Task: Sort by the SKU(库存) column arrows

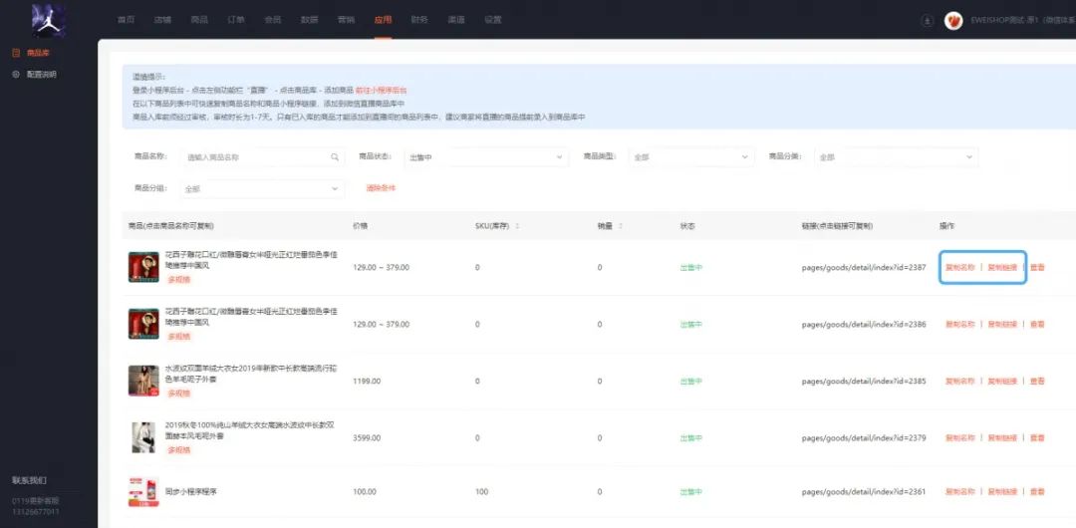Action: pos(517,226)
